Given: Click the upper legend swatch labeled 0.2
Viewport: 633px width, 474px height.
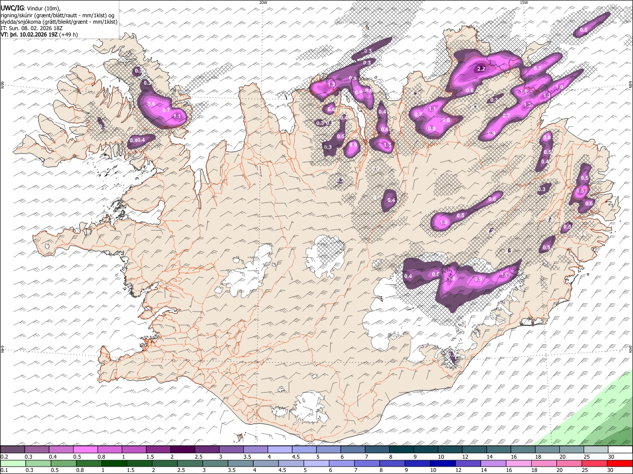Looking at the screenshot, I should pos(13,449).
